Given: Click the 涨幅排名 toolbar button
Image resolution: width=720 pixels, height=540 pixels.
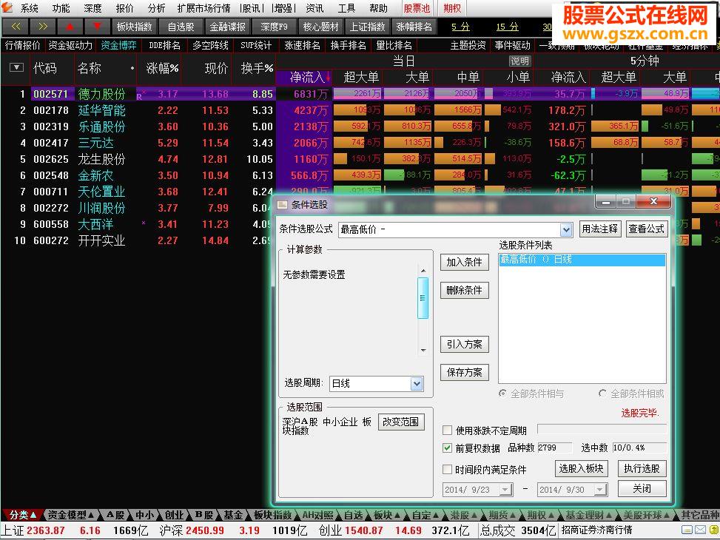Looking at the screenshot, I should coord(414,27).
